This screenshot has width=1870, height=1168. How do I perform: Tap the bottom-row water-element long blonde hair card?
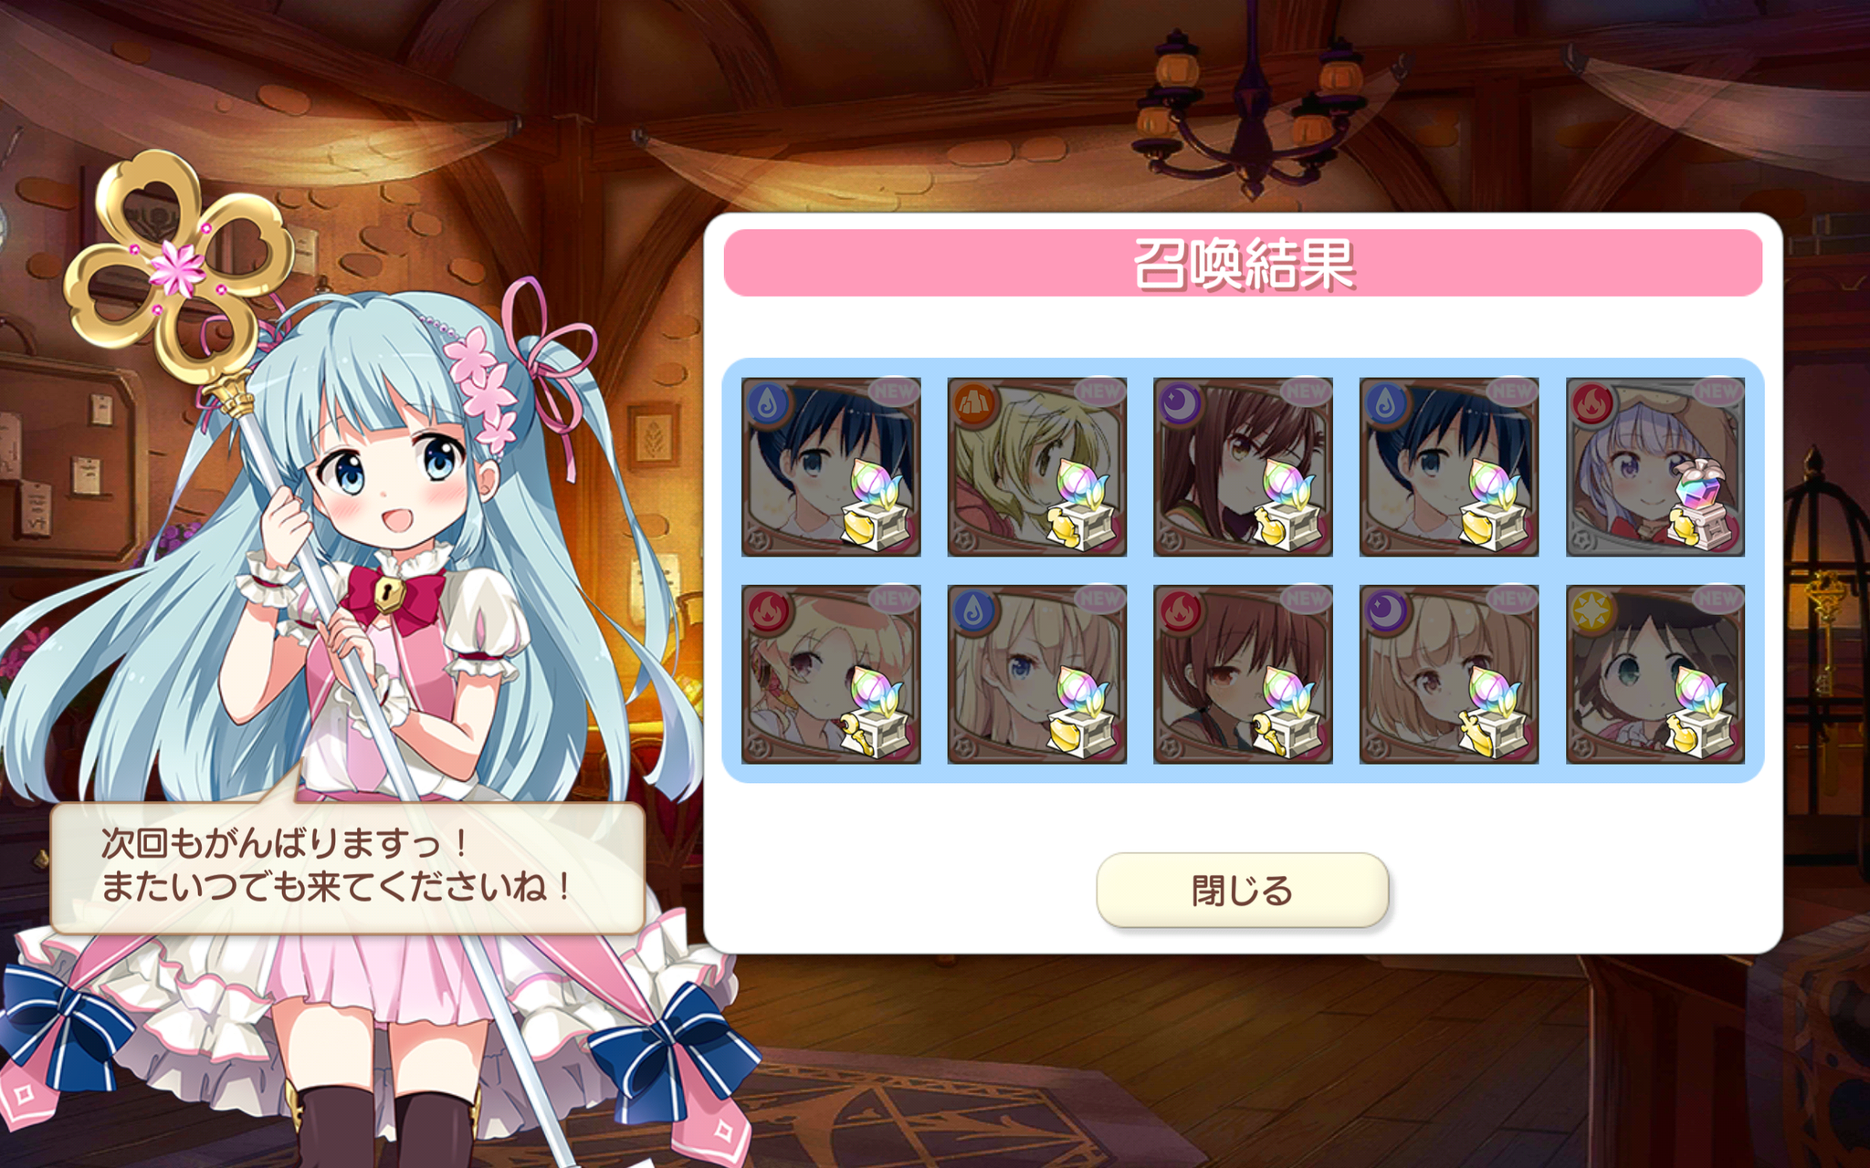click(1036, 674)
